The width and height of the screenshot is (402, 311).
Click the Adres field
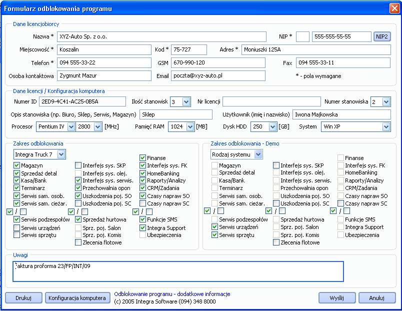click(x=316, y=49)
